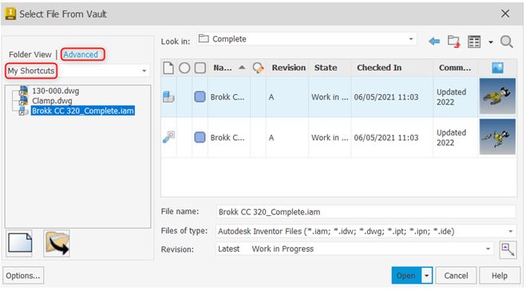Sort by Comment column header
This screenshot has width=526, height=290.
pyautogui.click(x=455, y=68)
